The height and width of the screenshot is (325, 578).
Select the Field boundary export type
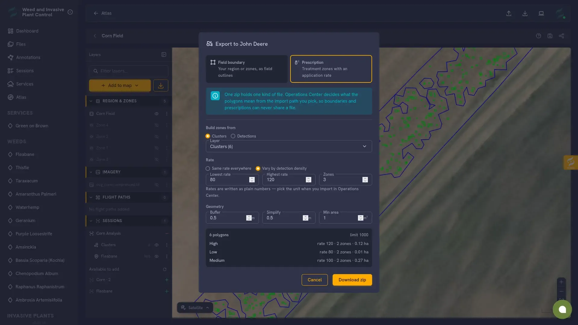click(247, 69)
